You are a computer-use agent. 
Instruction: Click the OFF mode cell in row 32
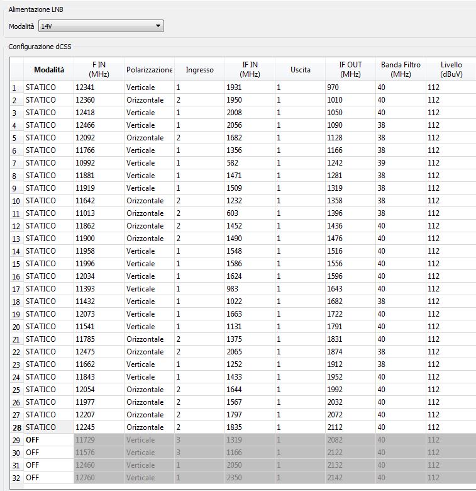tap(49, 478)
